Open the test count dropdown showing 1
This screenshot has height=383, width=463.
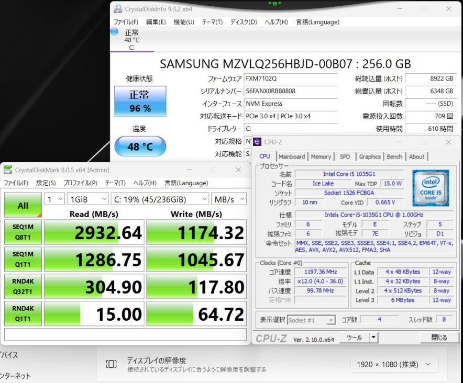coord(54,199)
